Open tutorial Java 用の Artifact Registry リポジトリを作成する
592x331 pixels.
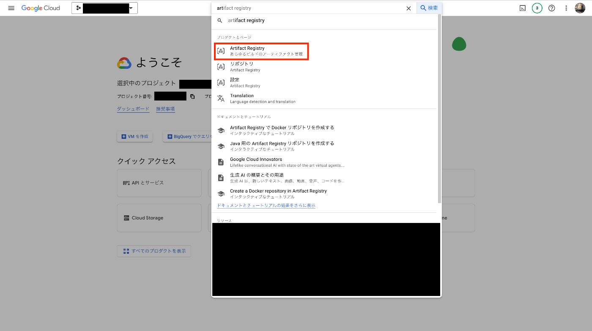pos(325,146)
